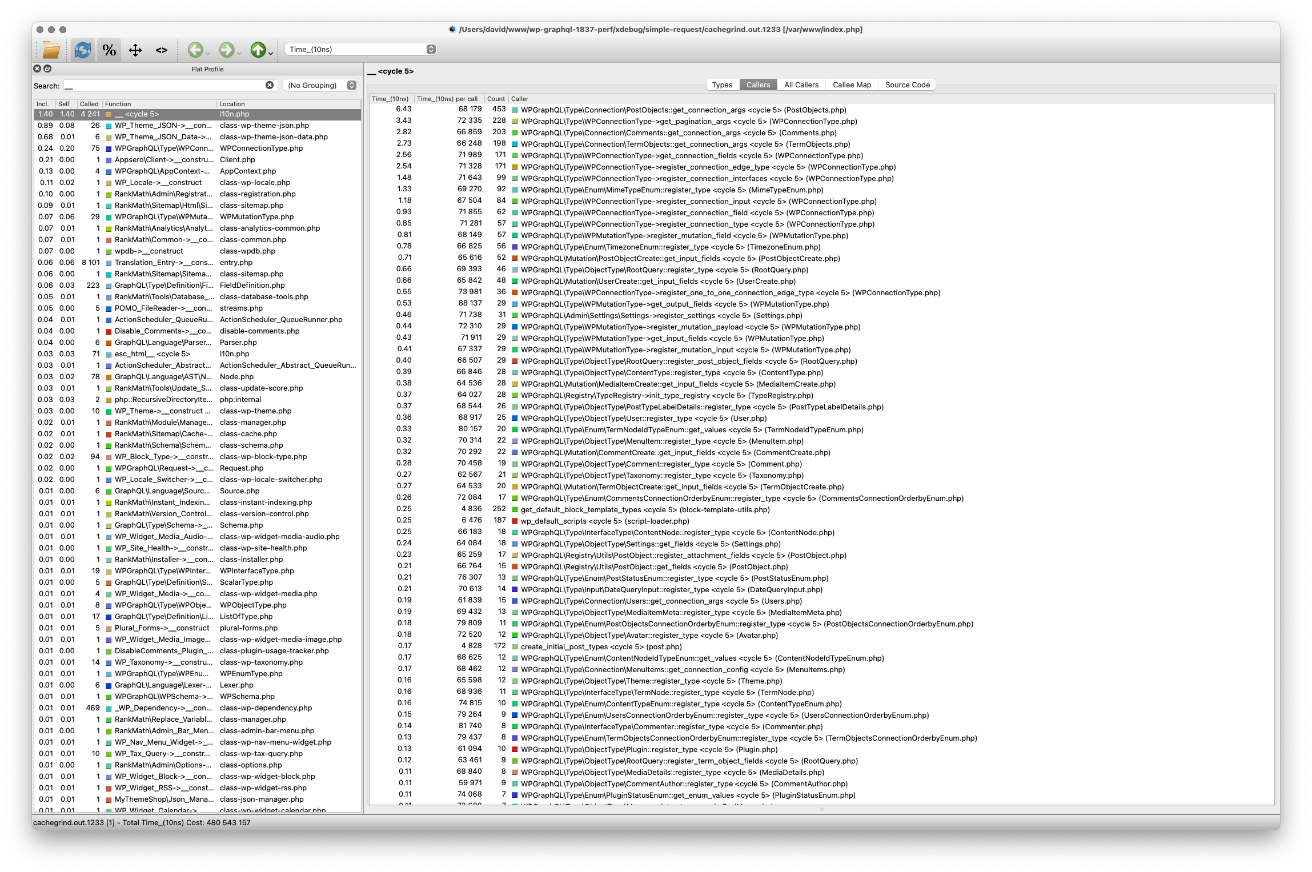Image resolution: width=1312 pixels, height=872 pixels.
Task: Open the Time_(10ns) event type dropdown
Action: click(x=361, y=49)
